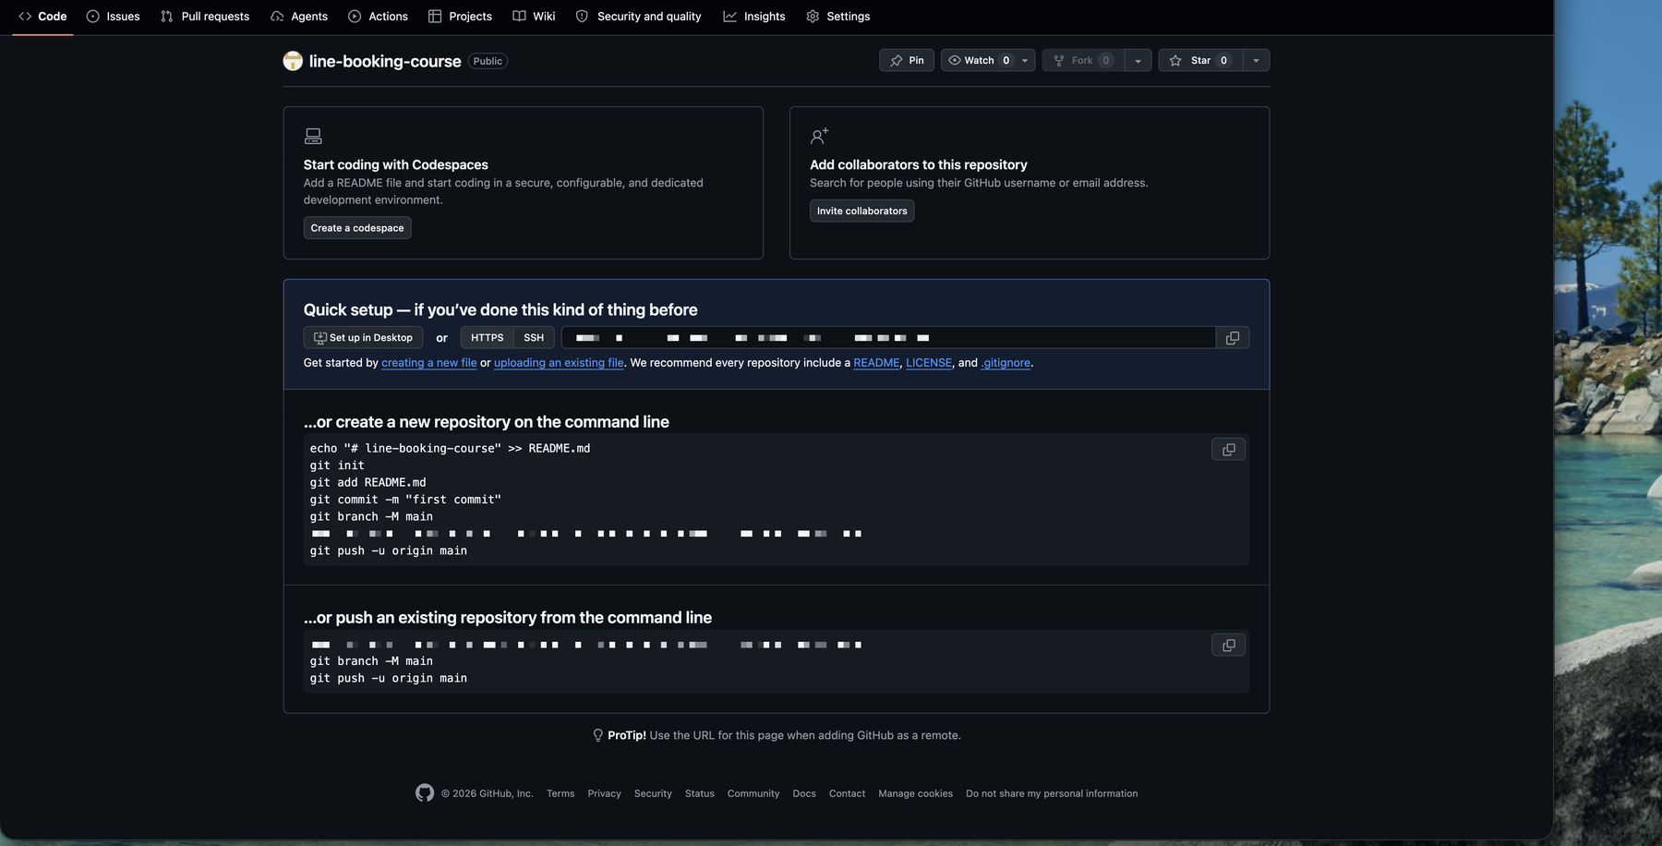1662x846 pixels.
Task: Open the line-booking-course repository title
Action: (x=385, y=61)
